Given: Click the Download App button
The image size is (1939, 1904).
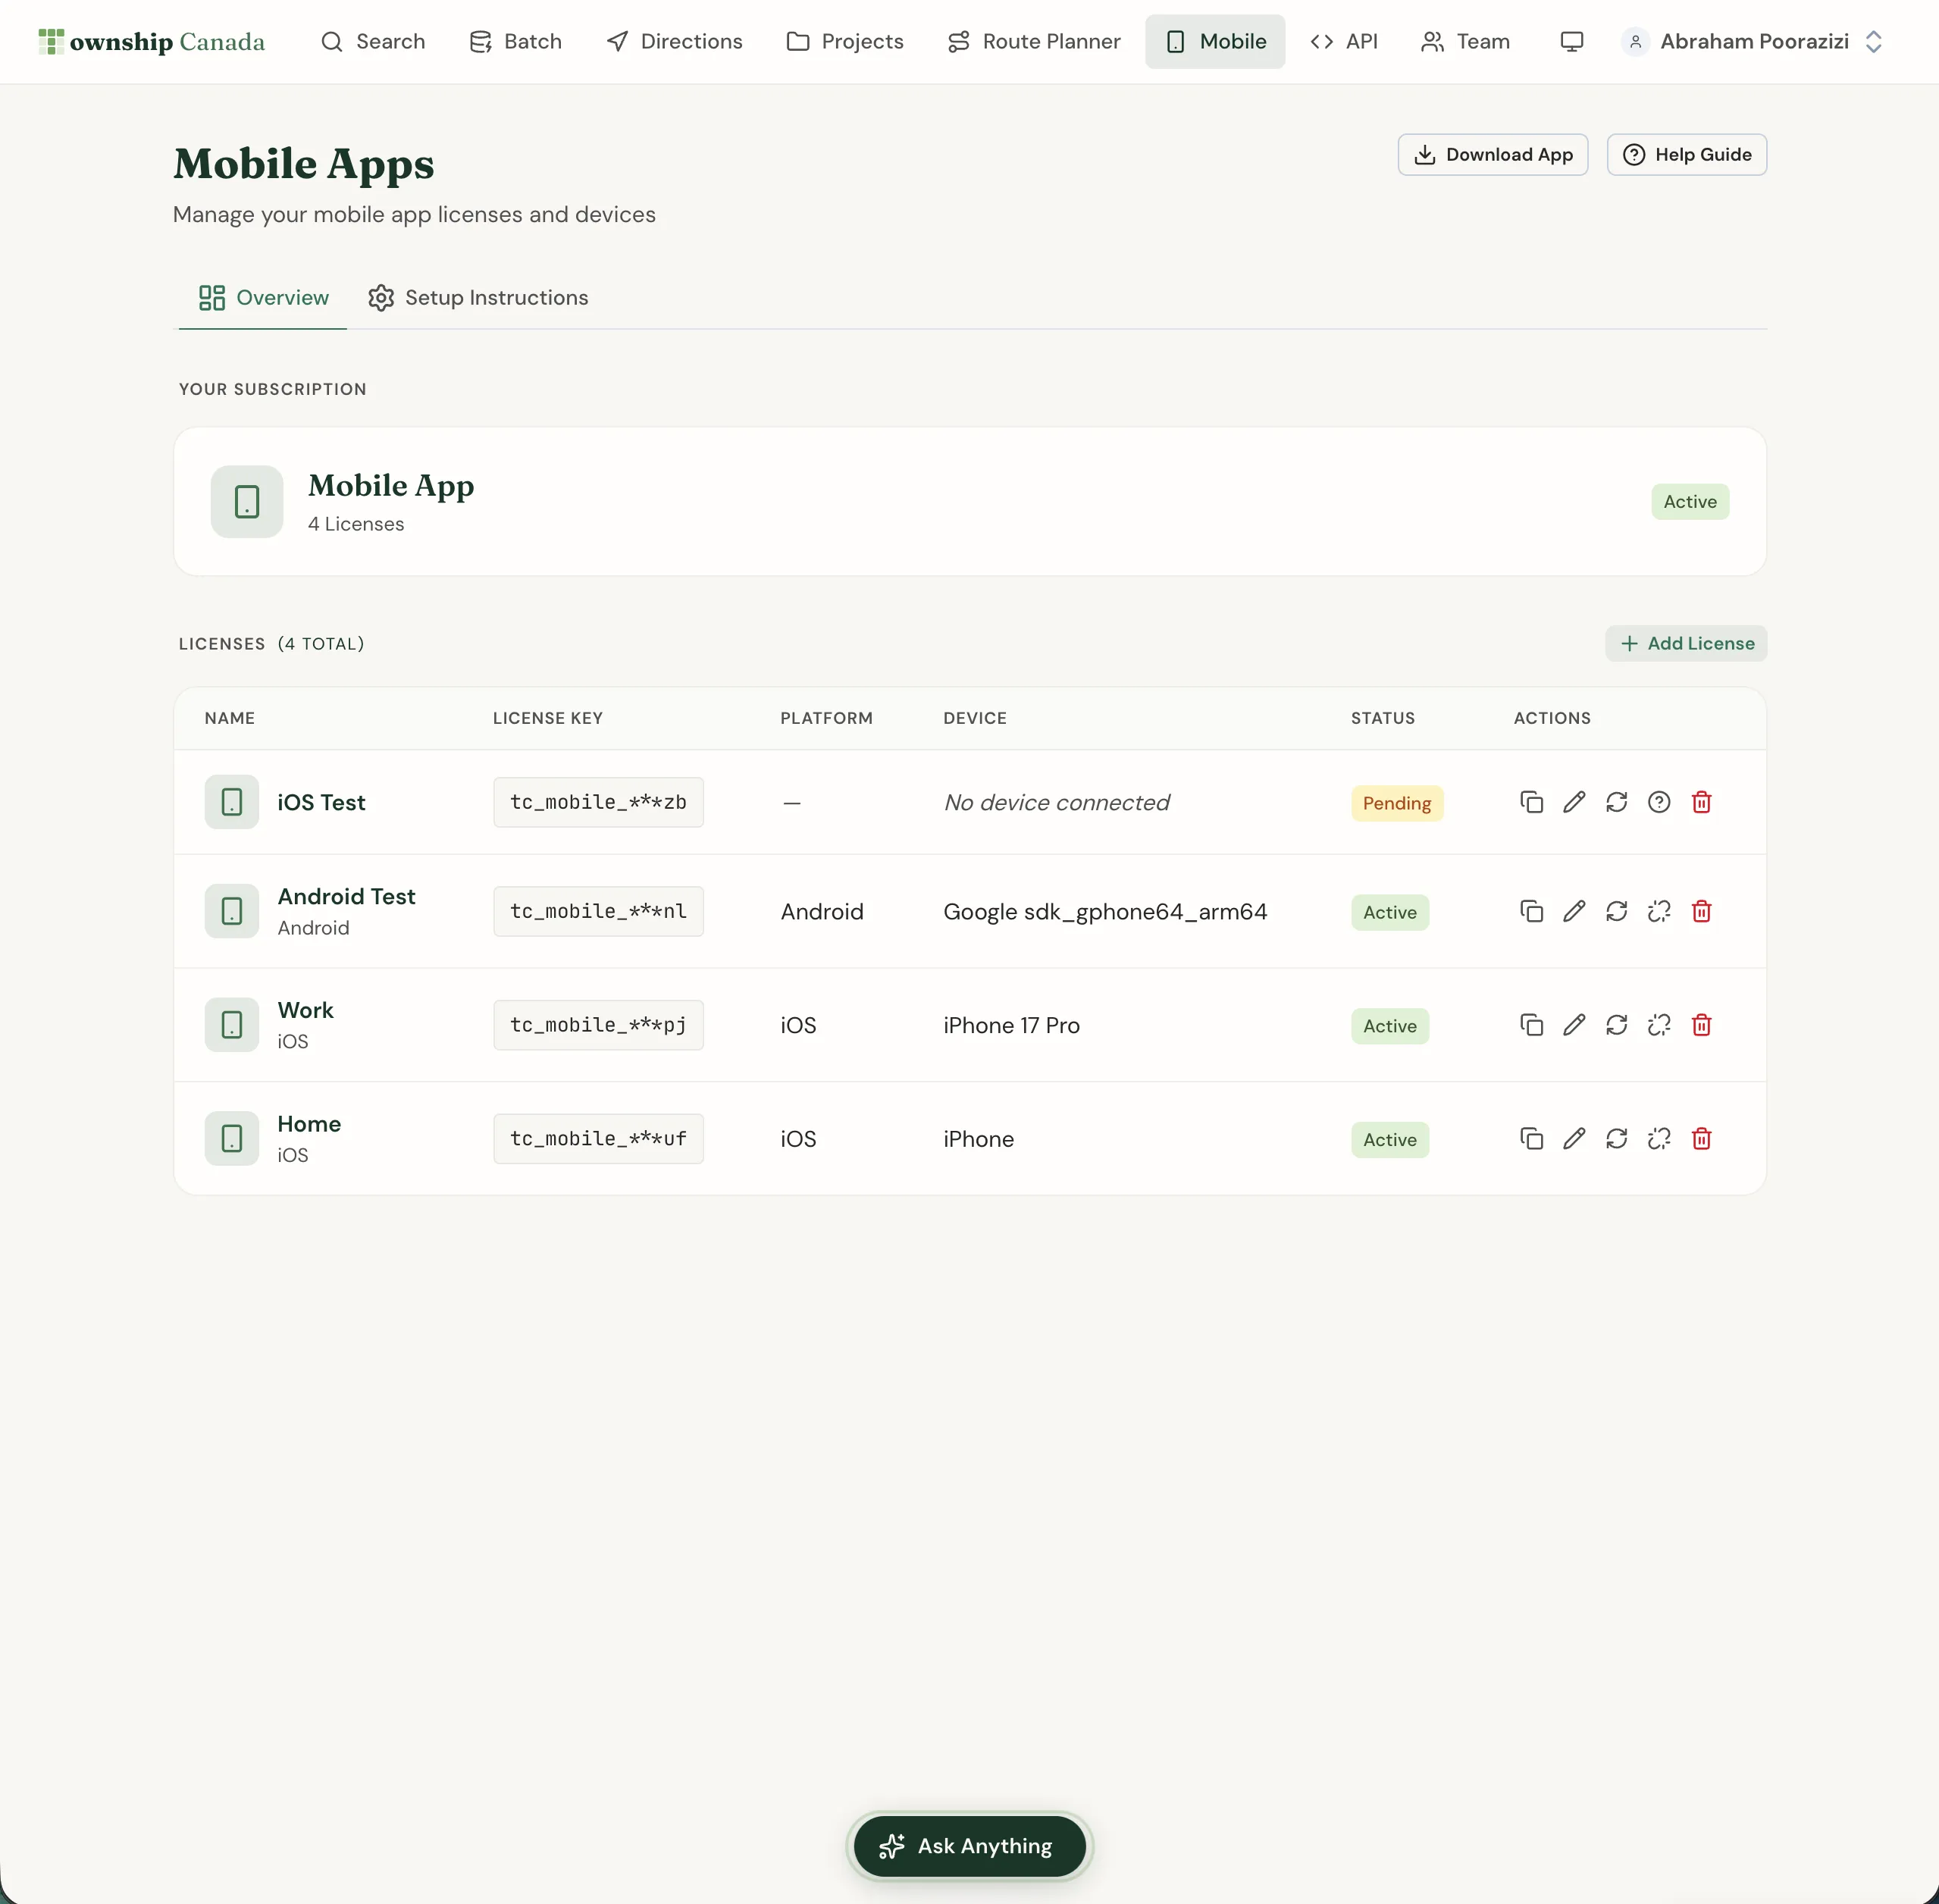Looking at the screenshot, I should tap(1493, 154).
